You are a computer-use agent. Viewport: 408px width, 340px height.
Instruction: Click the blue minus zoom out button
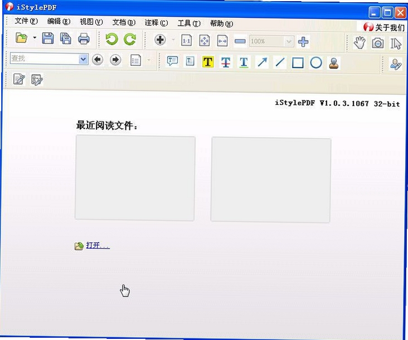tap(240, 41)
